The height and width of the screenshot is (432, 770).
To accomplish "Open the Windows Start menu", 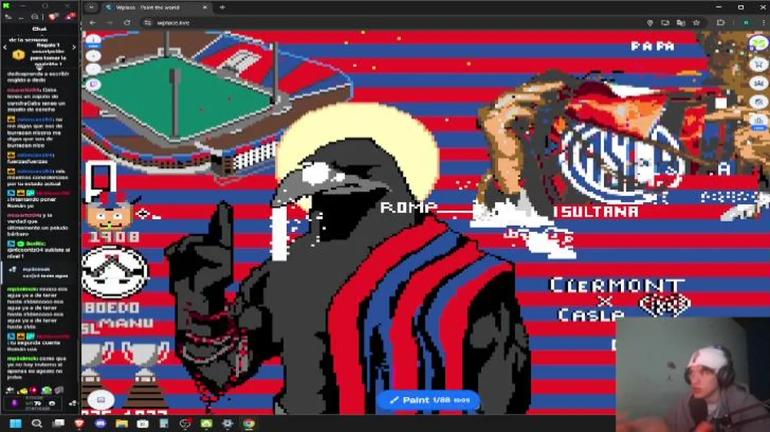I will 16,424.
